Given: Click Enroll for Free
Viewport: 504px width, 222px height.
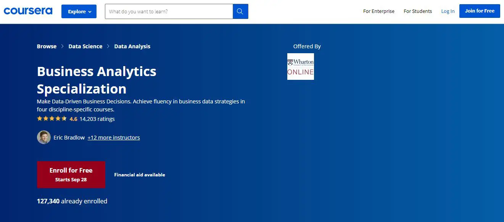Looking at the screenshot, I should [71, 174].
